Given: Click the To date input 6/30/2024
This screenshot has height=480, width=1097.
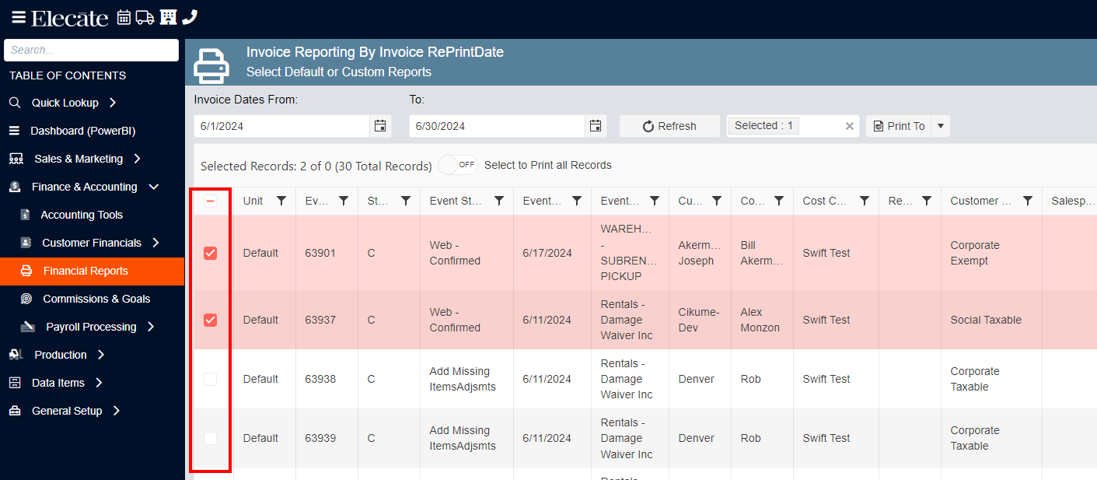Looking at the screenshot, I should coord(498,126).
